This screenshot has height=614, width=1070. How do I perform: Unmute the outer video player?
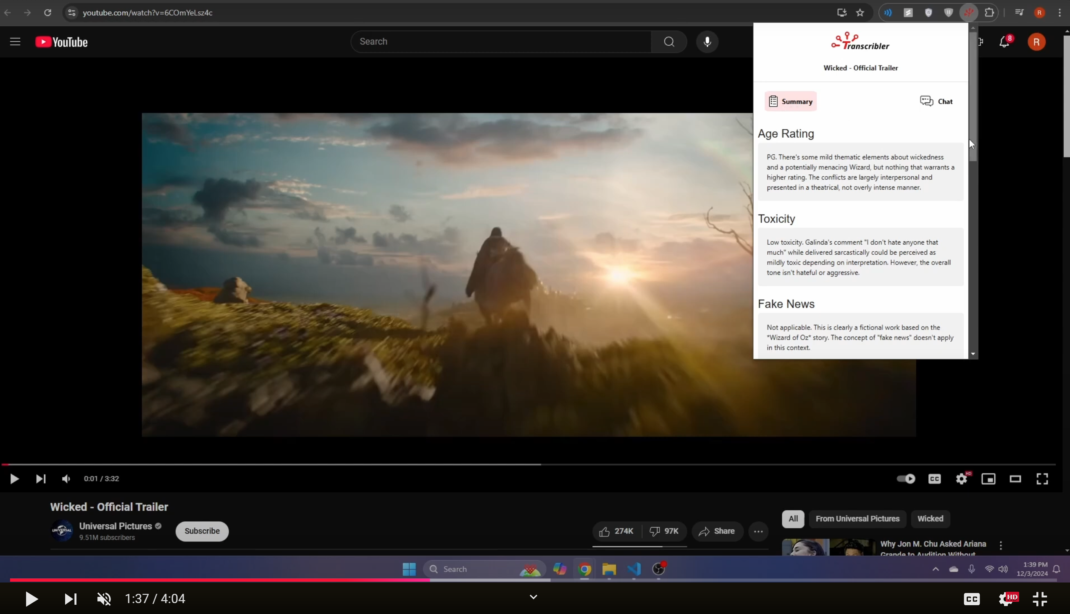[104, 599]
